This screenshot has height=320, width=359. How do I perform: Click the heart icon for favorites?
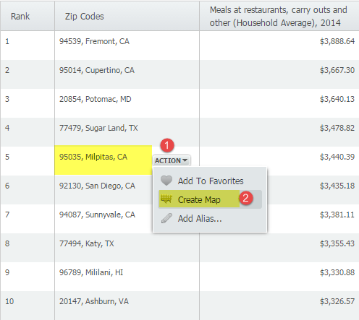[166, 181]
